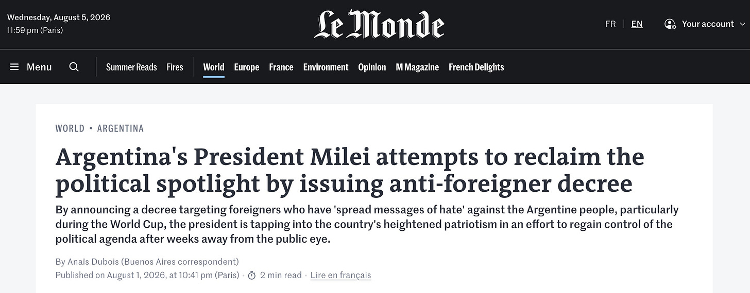Click the Summer Reads link
The width and height of the screenshot is (750, 293).
point(131,67)
